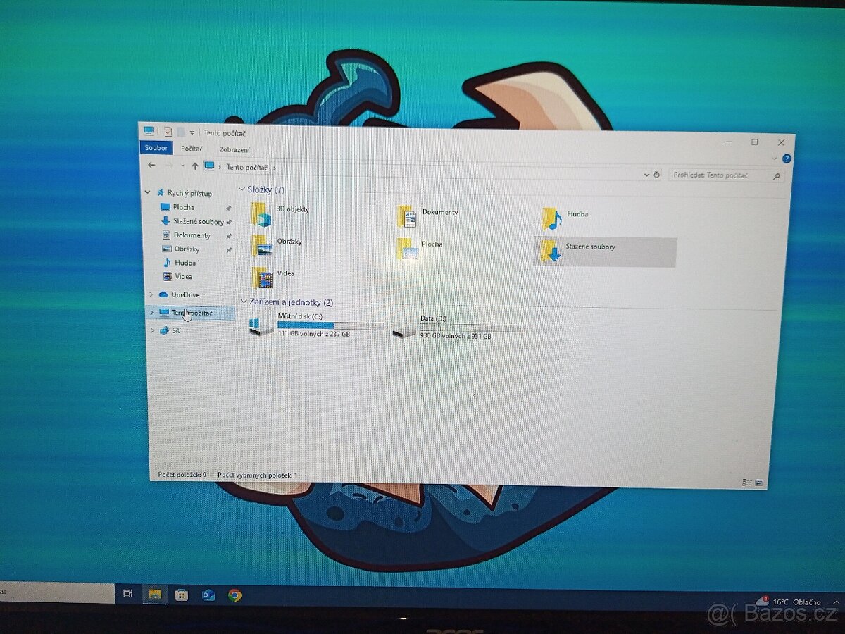Select the Stažené soubory folder in Složky
845x634 pixels.
pos(606,251)
